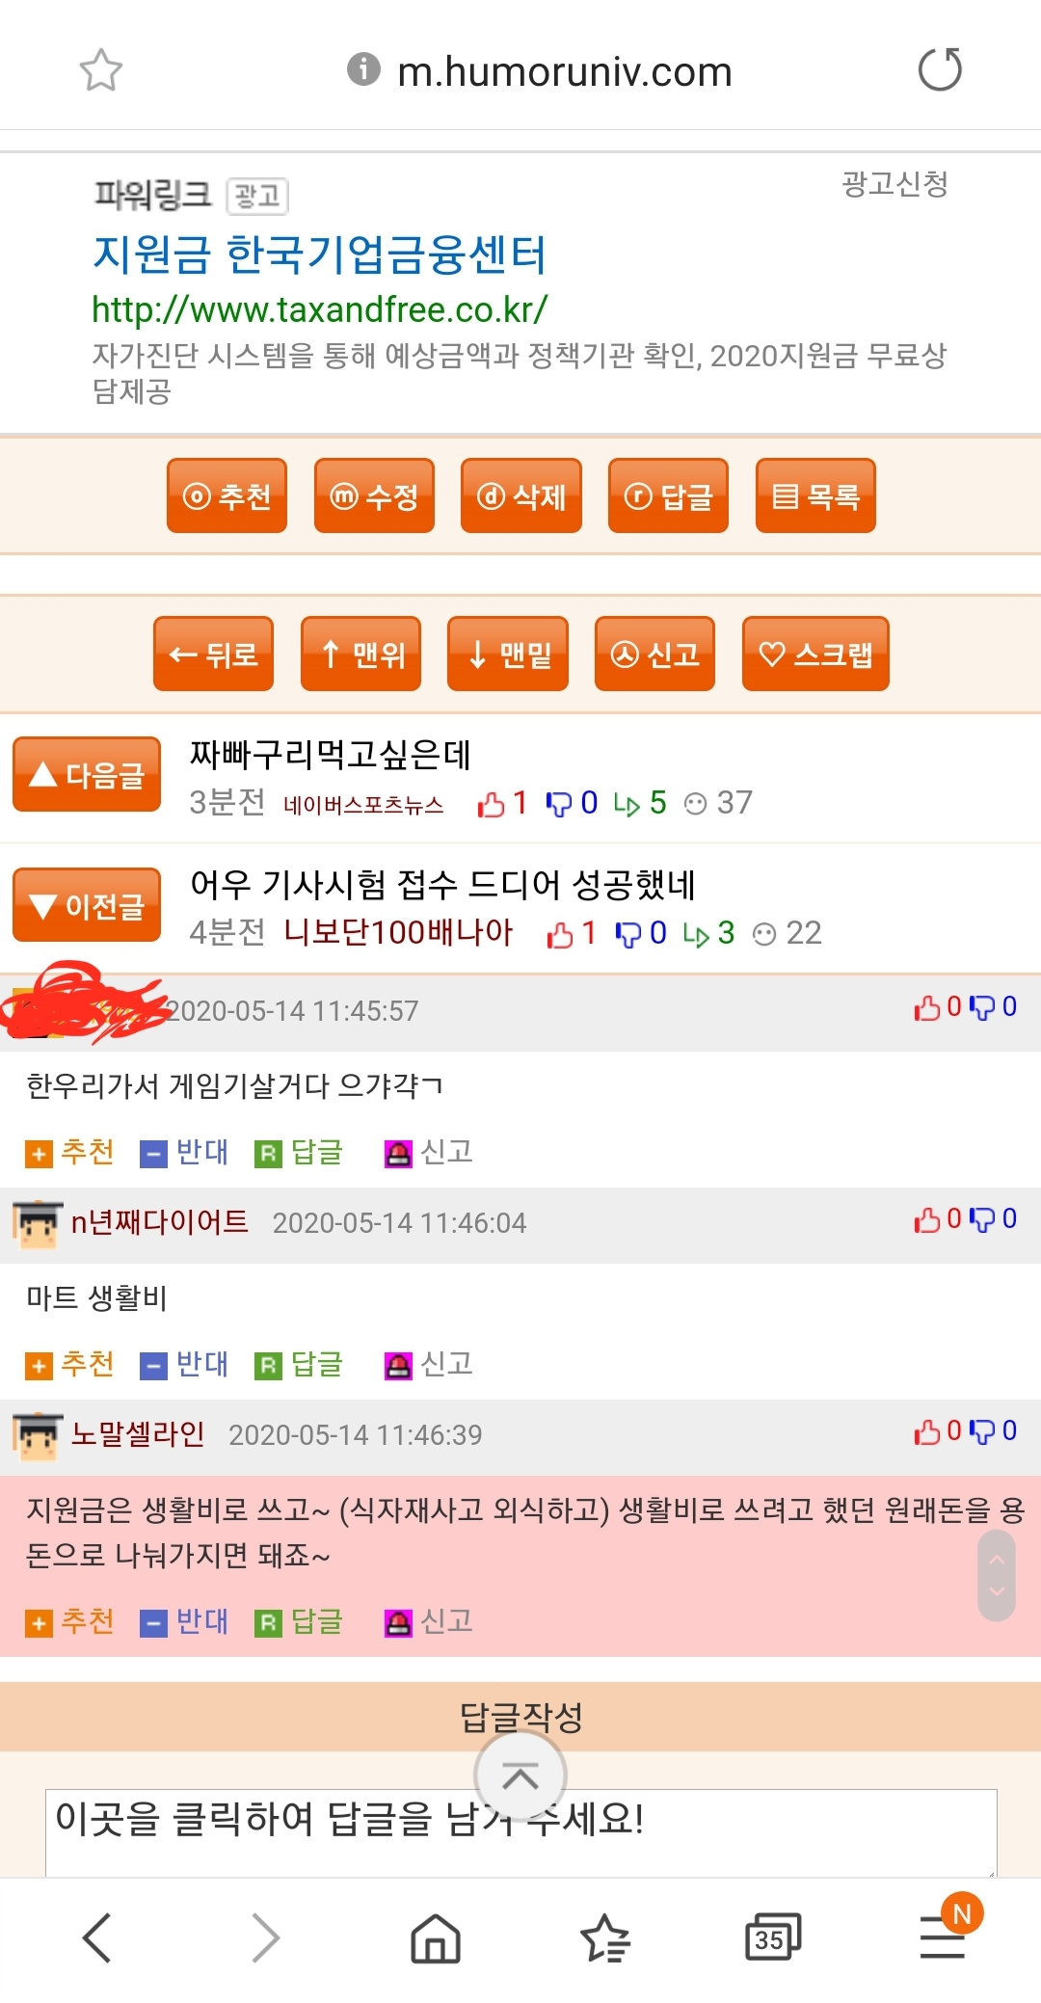Downvote 노말셀라인's comment with 반대
The height and width of the screenshot is (2003, 1041).
[x=185, y=1621]
